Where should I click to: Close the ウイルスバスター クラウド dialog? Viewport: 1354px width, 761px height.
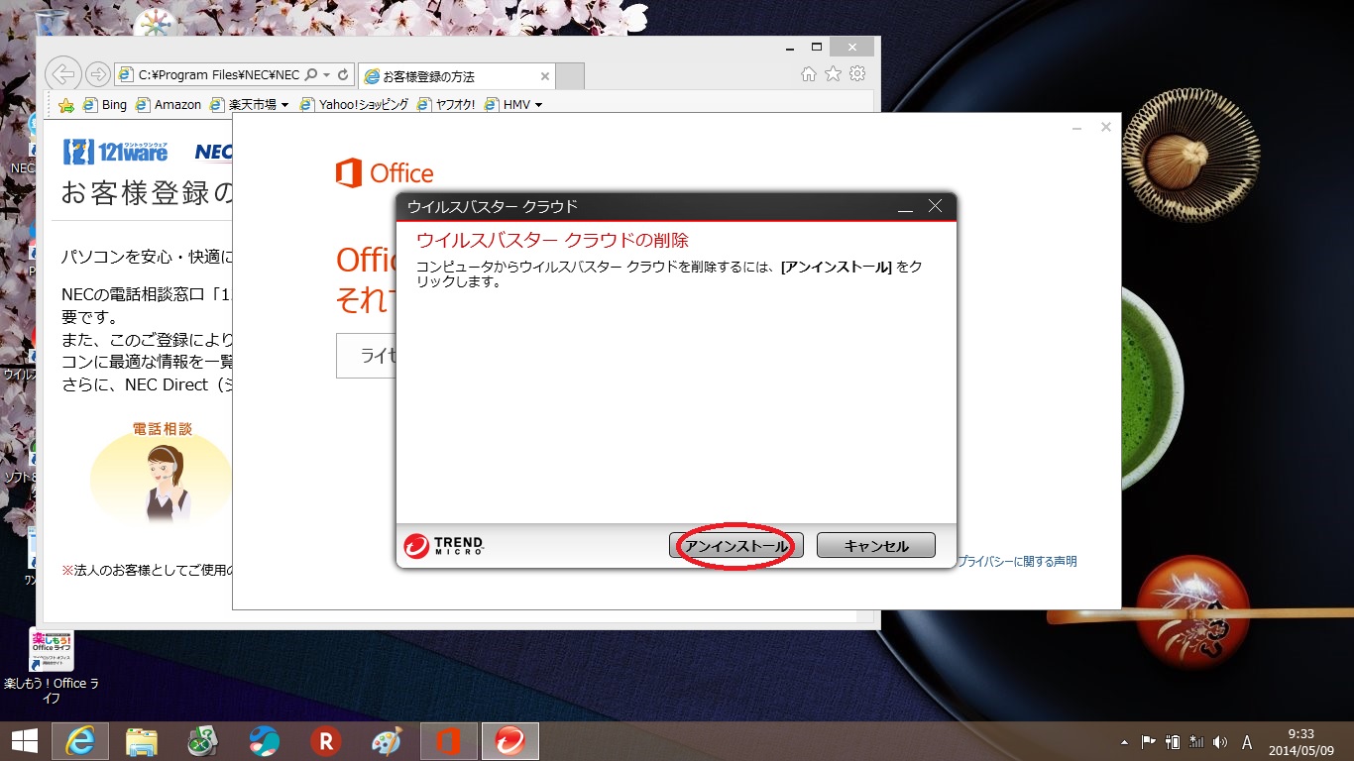[x=934, y=206]
